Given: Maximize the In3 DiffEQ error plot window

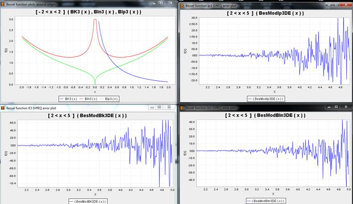Looking at the screenshot, I should tap(336, 107).
